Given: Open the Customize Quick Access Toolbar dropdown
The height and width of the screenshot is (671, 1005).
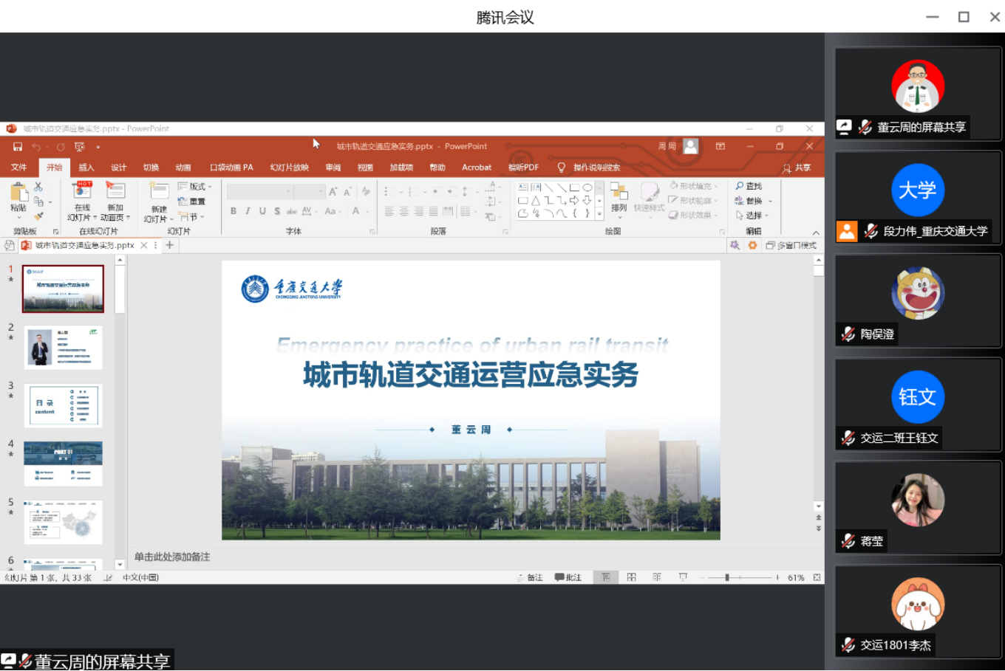Looking at the screenshot, I should (x=98, y=147).
